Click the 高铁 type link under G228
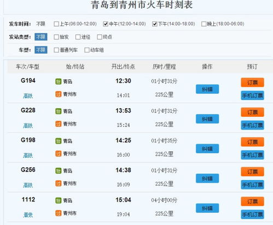 (x=28, y=126)
